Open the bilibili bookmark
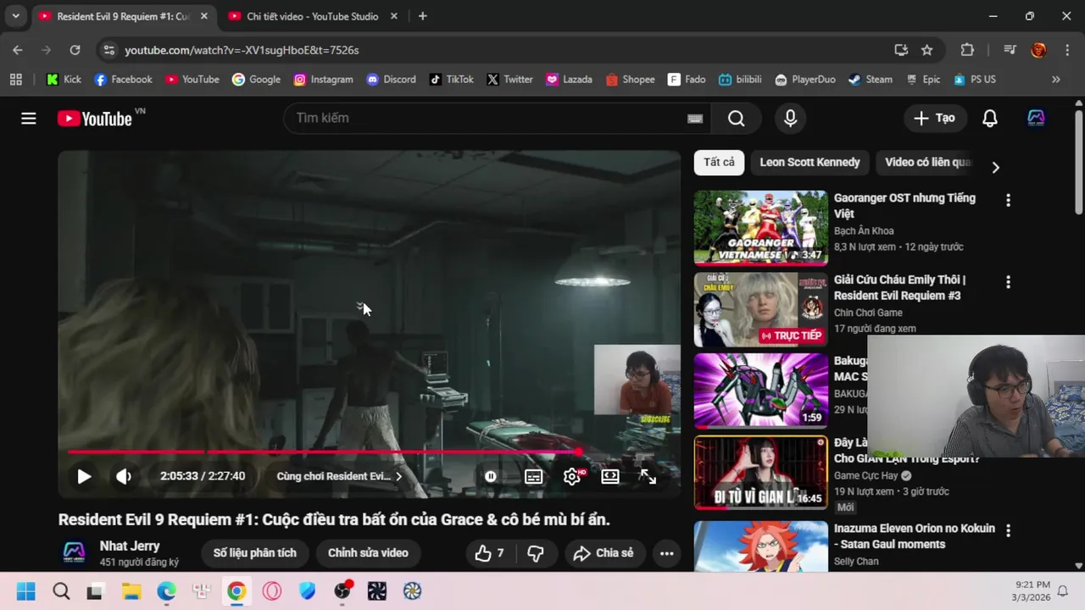This screenshot has height=610, width=1085. [x=740, y=80]
